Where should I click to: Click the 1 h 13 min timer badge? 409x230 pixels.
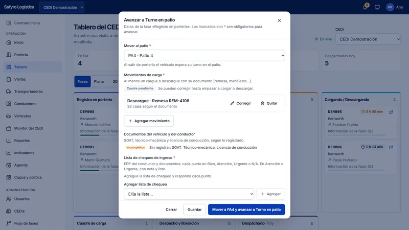tap(372, 147)
